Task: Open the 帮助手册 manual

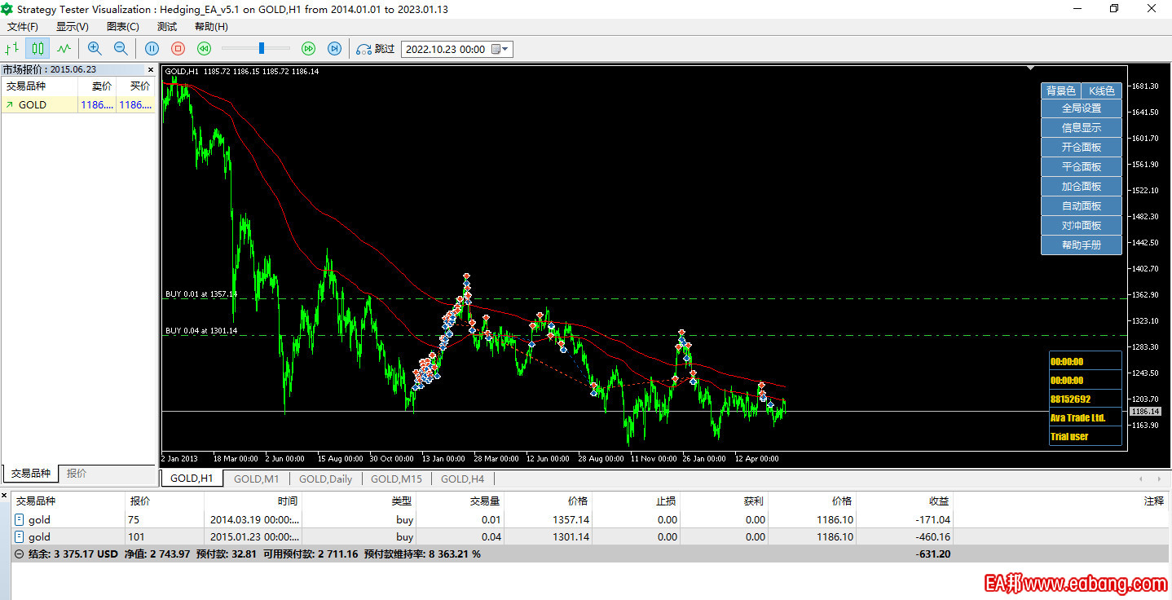Action: pos(1082,245)
